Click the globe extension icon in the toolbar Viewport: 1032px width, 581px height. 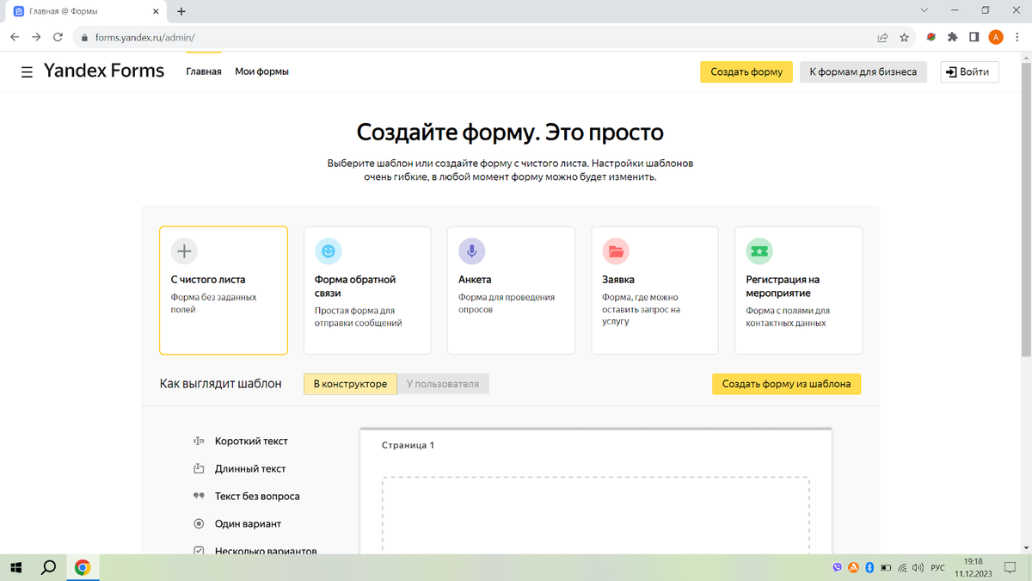coord(931,38)
